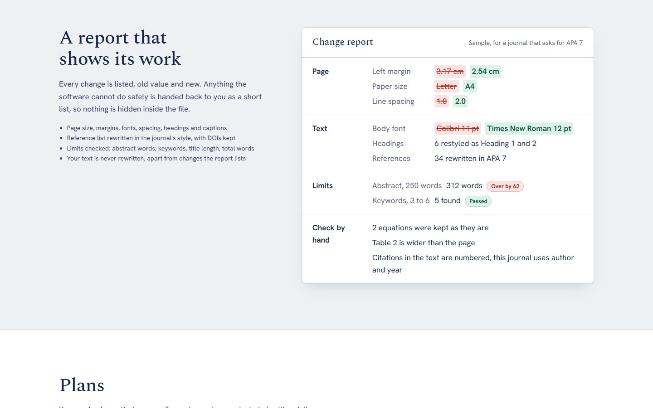This screenshot has width=653, height=408.
Task: Click the 'Limits checked: abstract words' bullet
Action: pos(161,149)
